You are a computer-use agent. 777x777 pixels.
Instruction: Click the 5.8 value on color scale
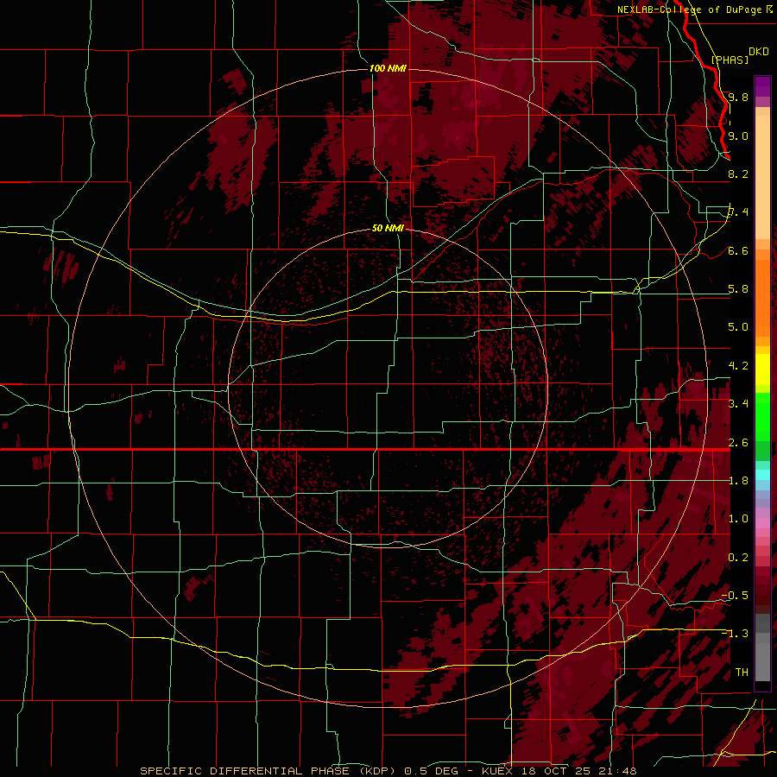tap(738, 289)
